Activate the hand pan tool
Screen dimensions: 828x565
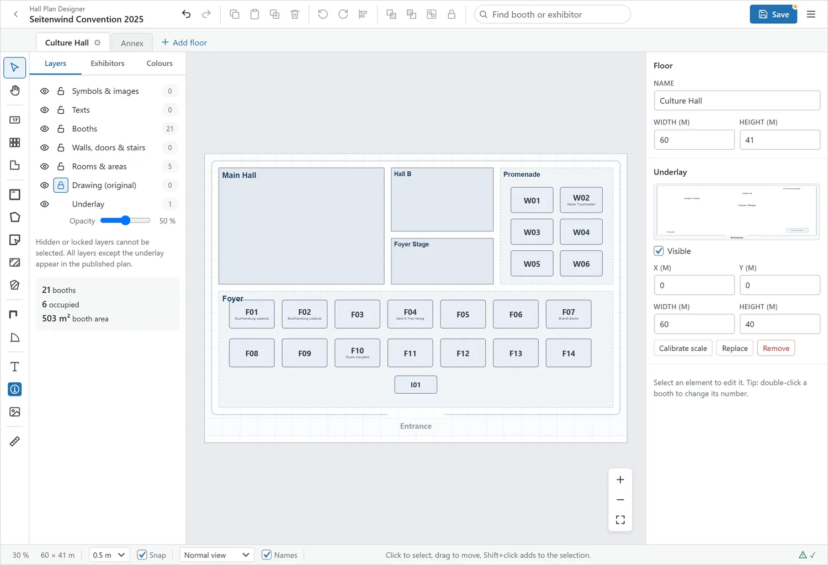coord(15,91)
